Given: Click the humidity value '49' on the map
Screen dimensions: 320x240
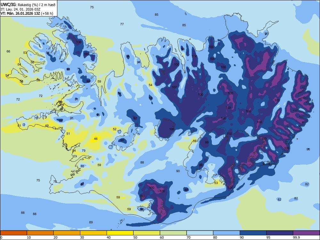Looking at the screenshot, I should (47, 126).
